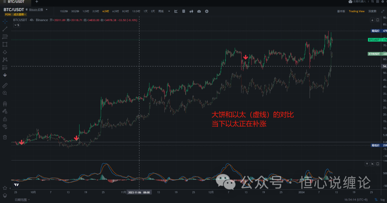
Task: Expand the indicator legend showing 5
Action: 16,25
